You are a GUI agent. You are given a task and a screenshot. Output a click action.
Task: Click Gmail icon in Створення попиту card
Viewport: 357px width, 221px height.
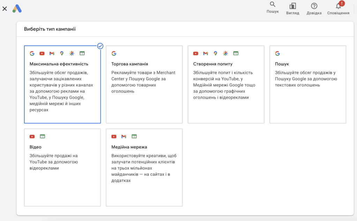(206, 53)
